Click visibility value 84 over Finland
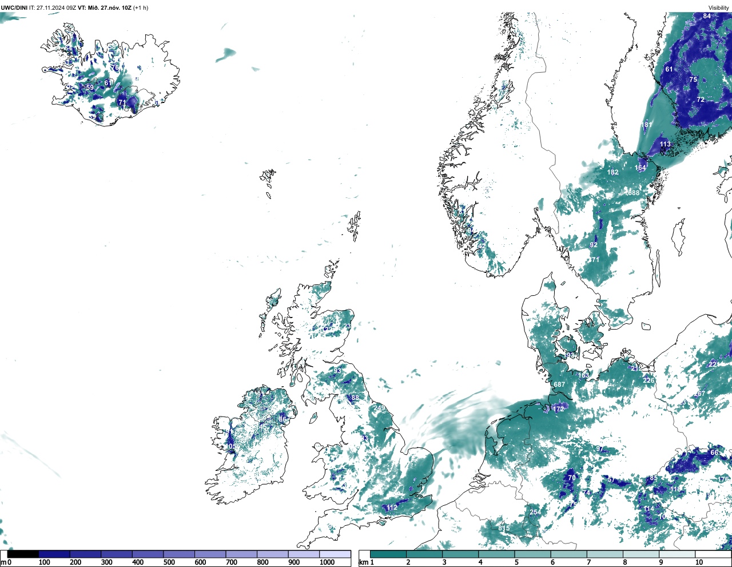 (707, 16)
